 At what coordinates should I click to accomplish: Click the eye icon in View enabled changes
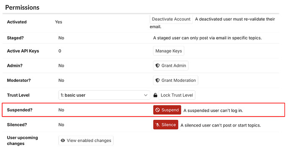(x=63, y=140)
